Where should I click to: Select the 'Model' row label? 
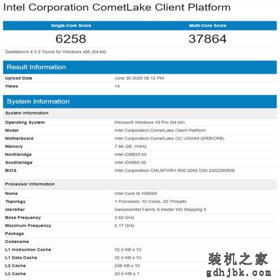click(x=12, y=130)
